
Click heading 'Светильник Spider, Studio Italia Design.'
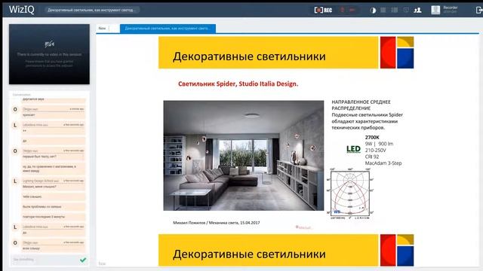[238, 84]
